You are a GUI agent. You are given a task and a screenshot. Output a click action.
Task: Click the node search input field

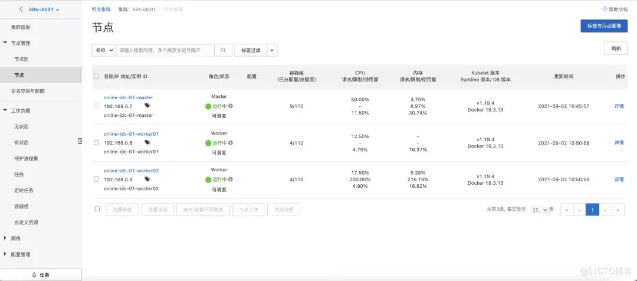165,50
